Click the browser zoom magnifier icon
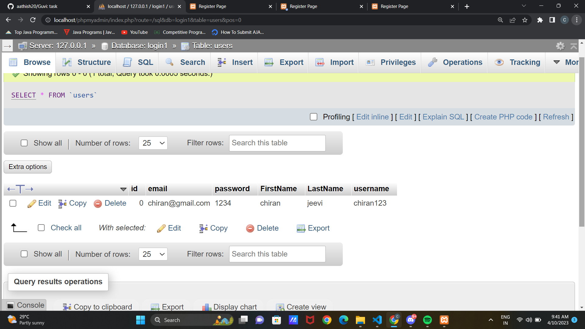585x329 pixels. pyautogui.click(x=500, y=20)
